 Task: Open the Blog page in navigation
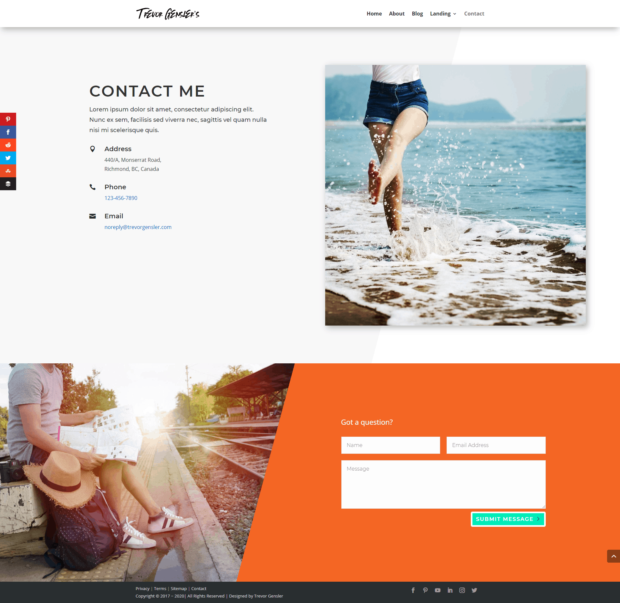click(x=417, y=14)
